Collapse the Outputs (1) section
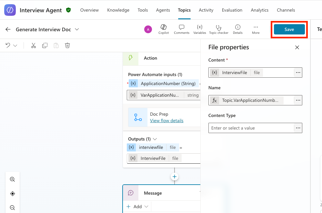This screenshot has height=213, width=322. 155,139
